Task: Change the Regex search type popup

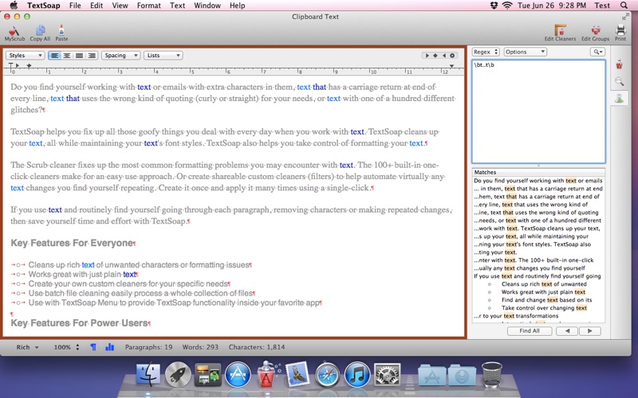Action: (486, 52)
